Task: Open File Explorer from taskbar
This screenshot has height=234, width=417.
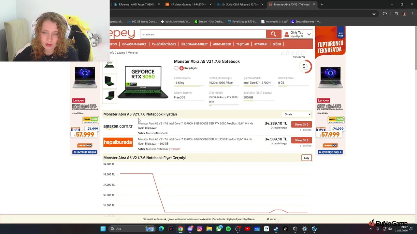Action: point(209,229)
